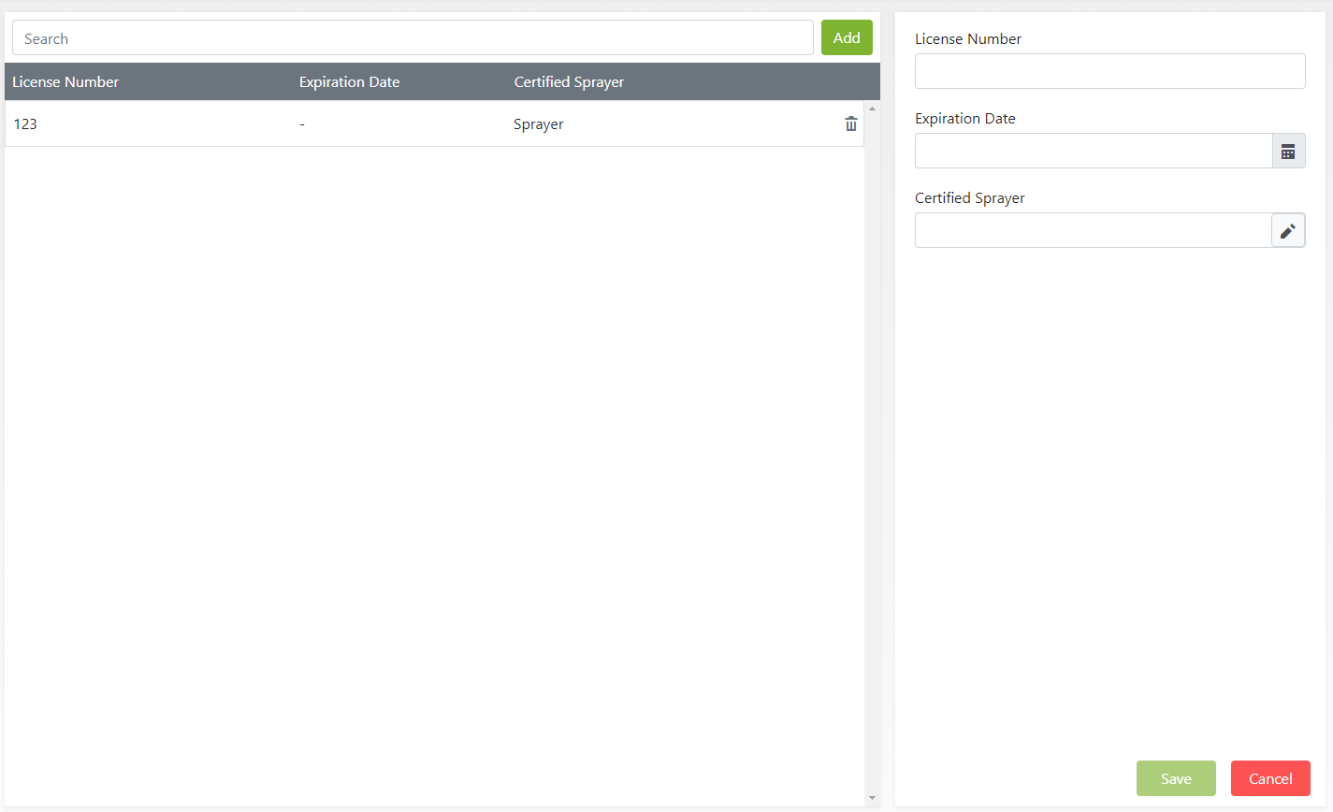
Task: Select the row with license number 123
Action: click(x=25, y=124)
